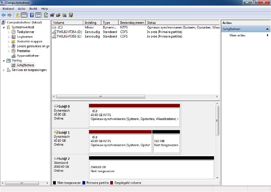Click the Schijf 2 disk icon
Image resolution: width=271 pixels, height=192 pixels.
pos(56,158)
